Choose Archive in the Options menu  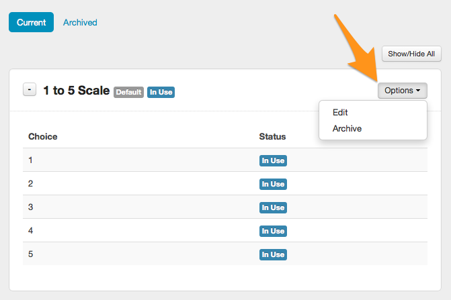click(347, 128)
